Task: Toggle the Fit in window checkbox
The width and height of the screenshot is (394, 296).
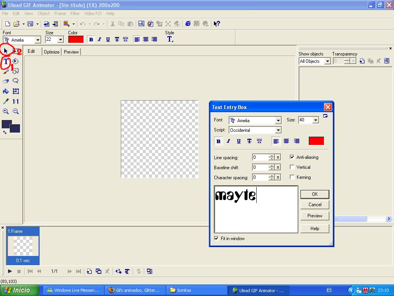Action: tap(216, 238)
